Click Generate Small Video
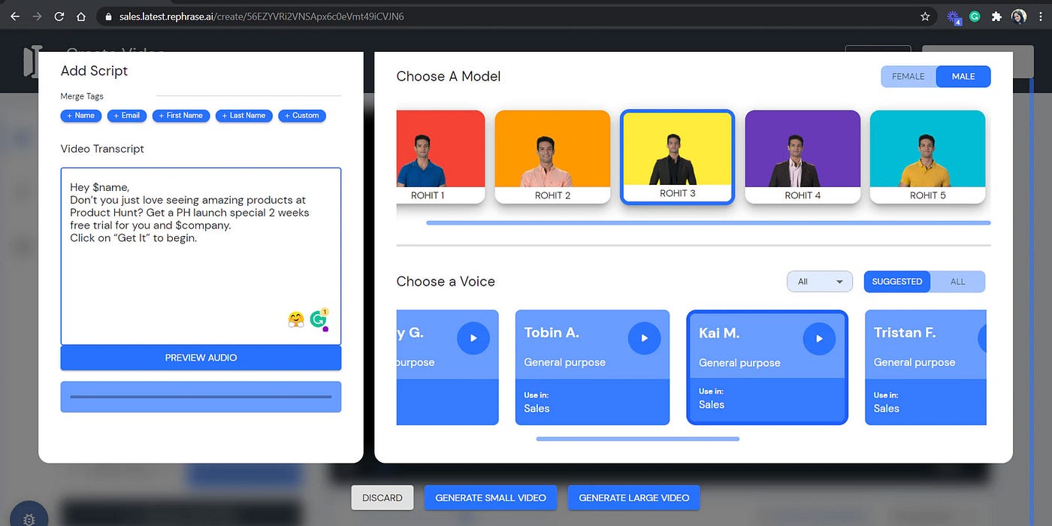 tap(491, 497)
